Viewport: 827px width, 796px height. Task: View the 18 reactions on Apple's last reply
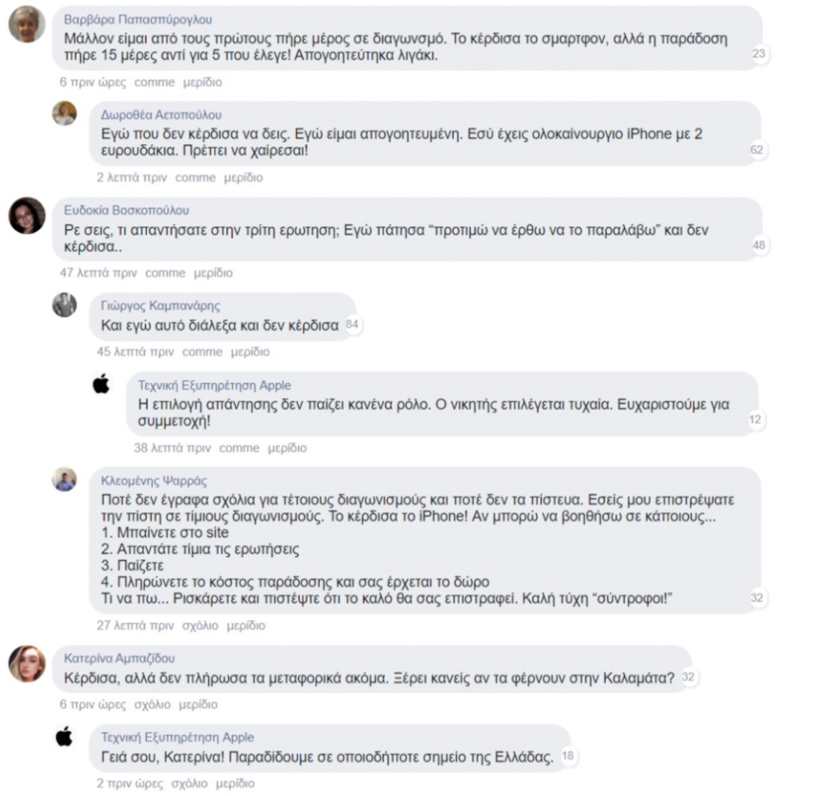(568, 755)
